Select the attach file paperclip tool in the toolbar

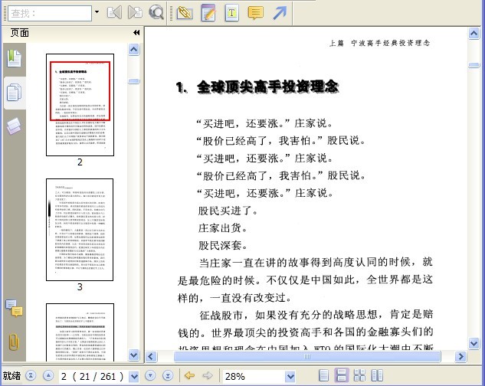tap(185, 13)
